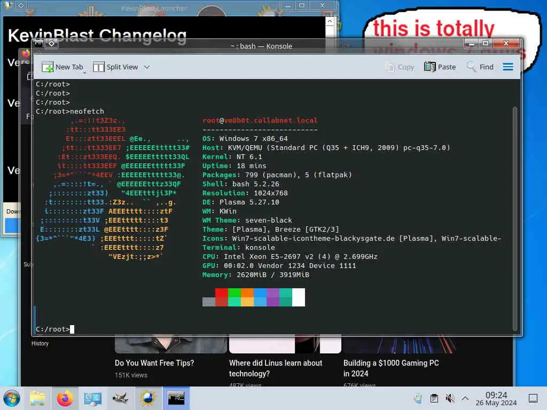
Task: Click the 'Host: KVM/QEMU' line
Action: click(x=326, y=147)
